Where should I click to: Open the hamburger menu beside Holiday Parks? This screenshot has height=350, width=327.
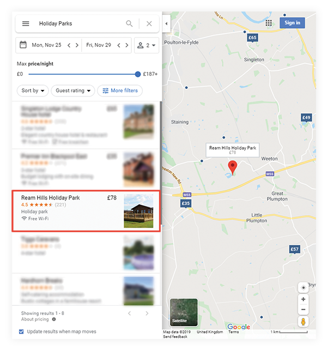point(26,23)
